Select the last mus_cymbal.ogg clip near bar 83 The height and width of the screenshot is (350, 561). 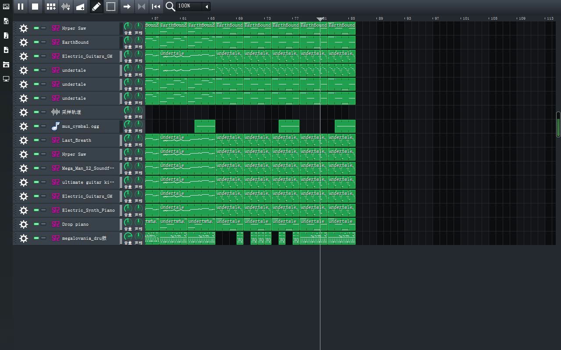click(x=345, y=126)
